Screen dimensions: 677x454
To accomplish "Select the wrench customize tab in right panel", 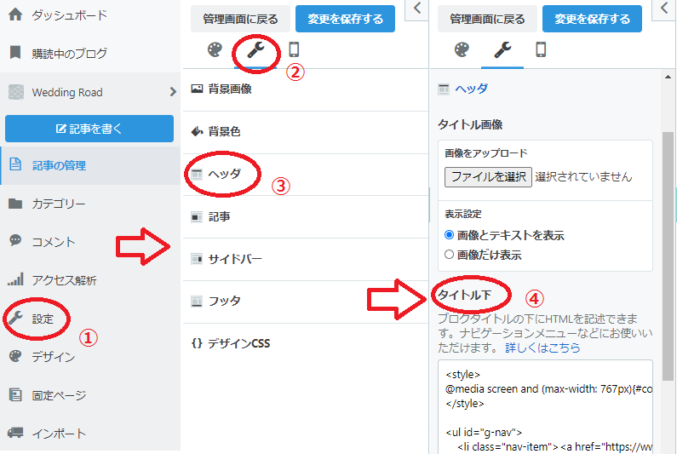I will click(x=502, y=50).
